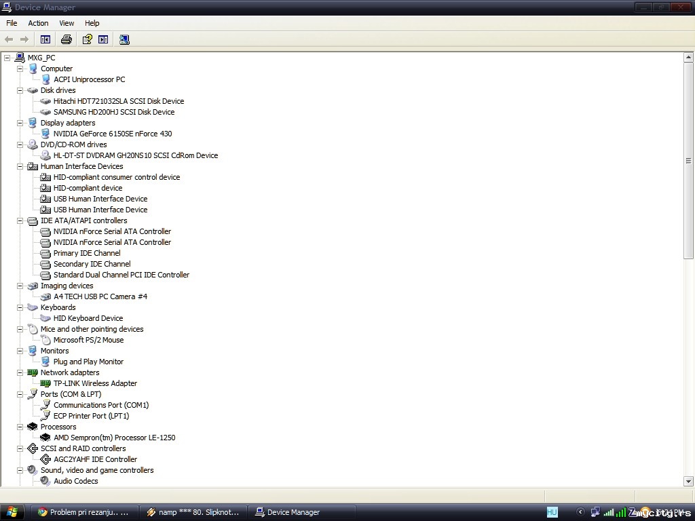Click the ACPI Uniprocessor PC icon

point(45,79)
